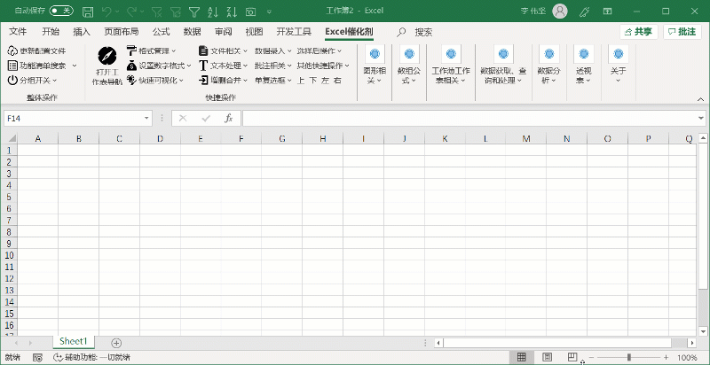Expand the 快速可视化 dropdown
Image resolution: width=710 pixels, height=365 pixels.
(181, 81)
